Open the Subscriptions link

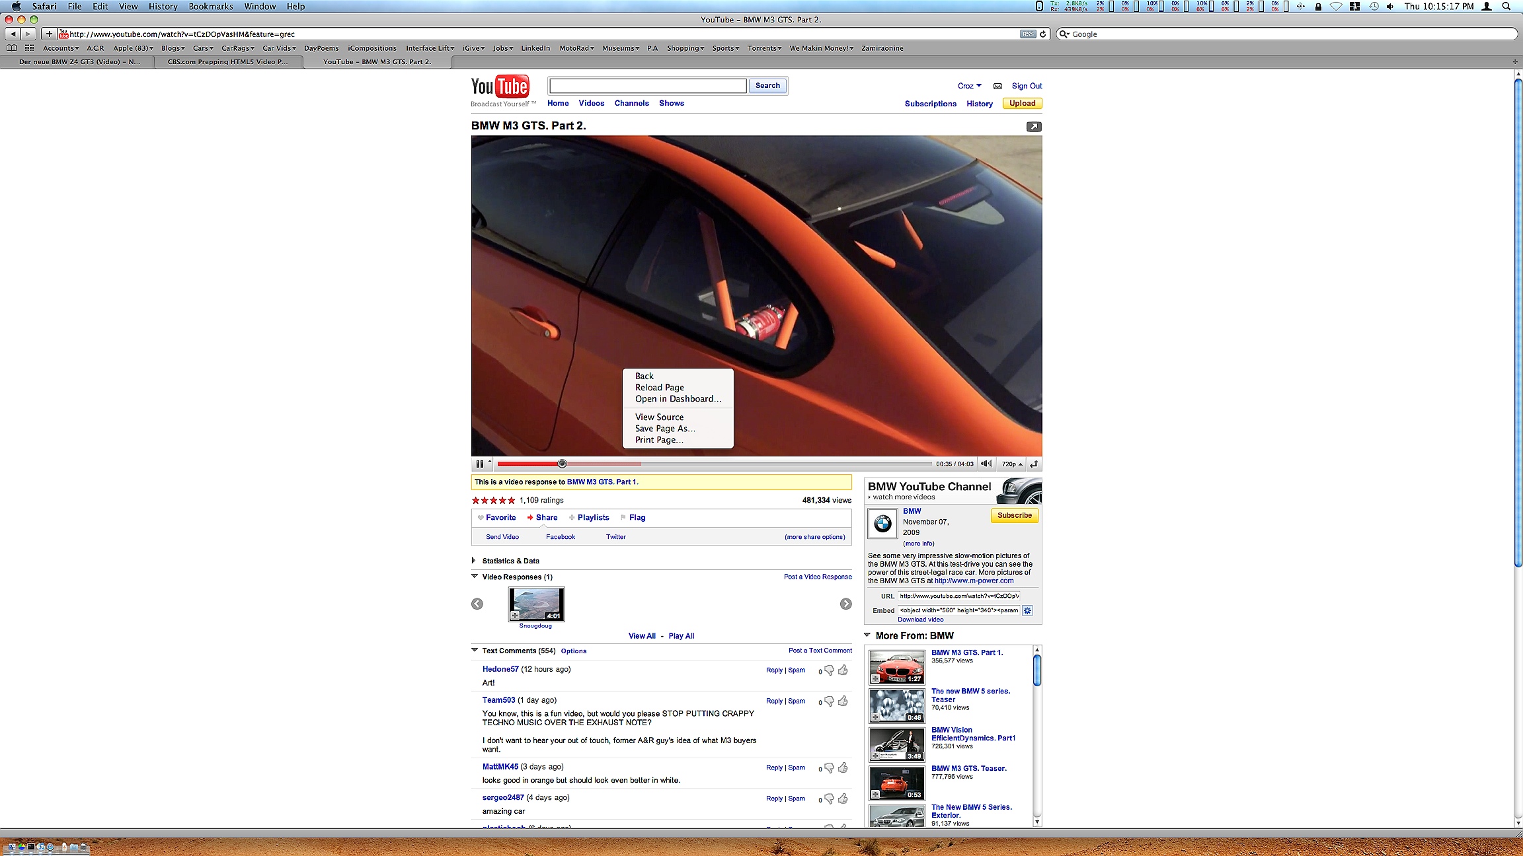click(x=930, y=104)
